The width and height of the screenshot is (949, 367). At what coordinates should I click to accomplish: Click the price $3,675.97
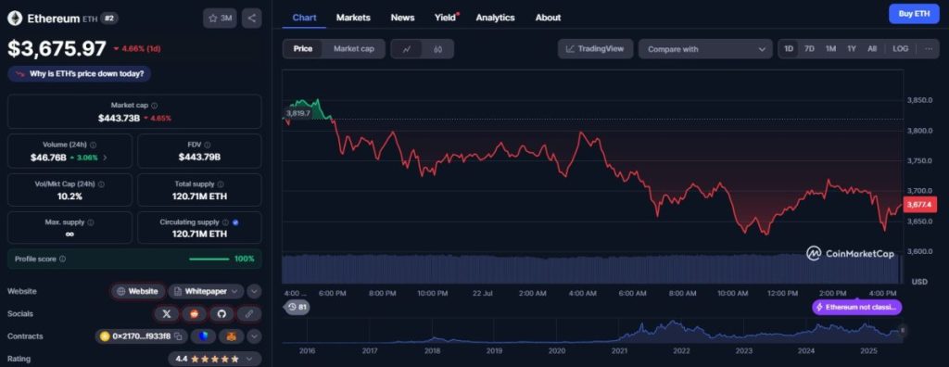pyautogui.click(x=57, y=48)
